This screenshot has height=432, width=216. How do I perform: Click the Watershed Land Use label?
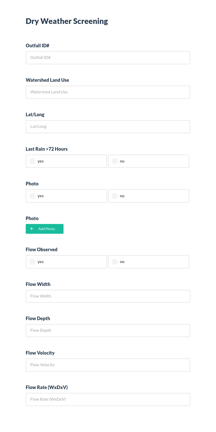click(x=47, y=80)
